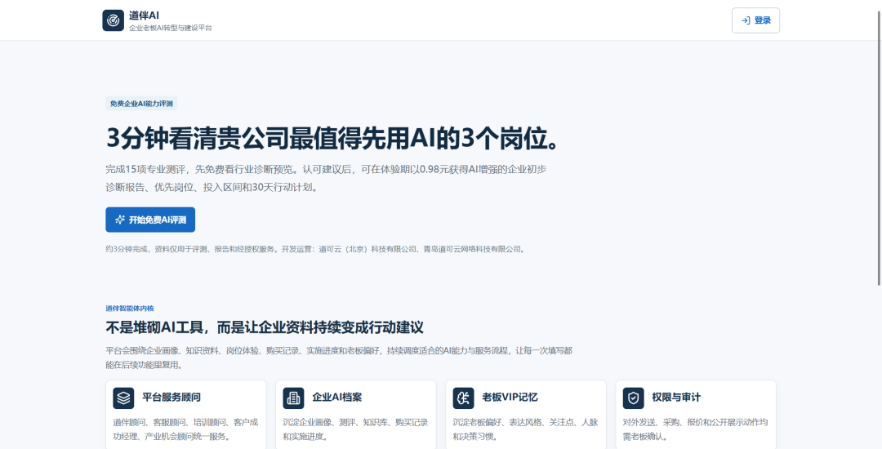Click the brain icon on 老板VIP记忆 card
Viewport: 882px width, 449px height.
(x=464, y=398)
